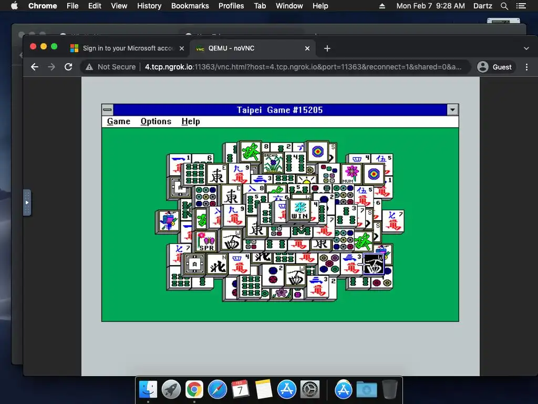Open Chrome tab search chevron
The image size is (538, 404).
pos(526,48)
